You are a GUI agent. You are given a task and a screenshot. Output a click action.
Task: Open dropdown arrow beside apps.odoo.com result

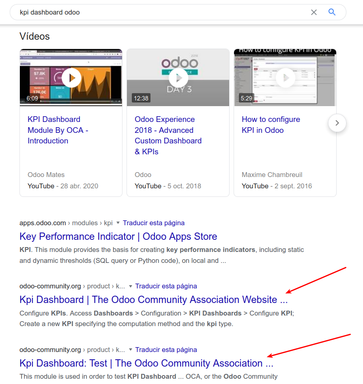118,223
